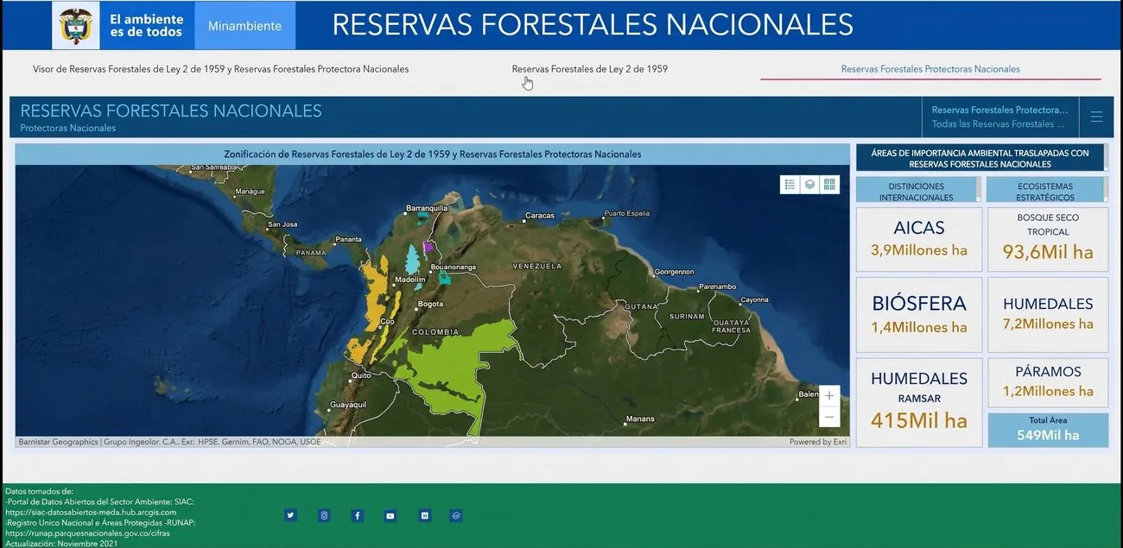Screen dimensions: 1123x548
Task: Click the Manans label on the map
Action: point(640,419)
